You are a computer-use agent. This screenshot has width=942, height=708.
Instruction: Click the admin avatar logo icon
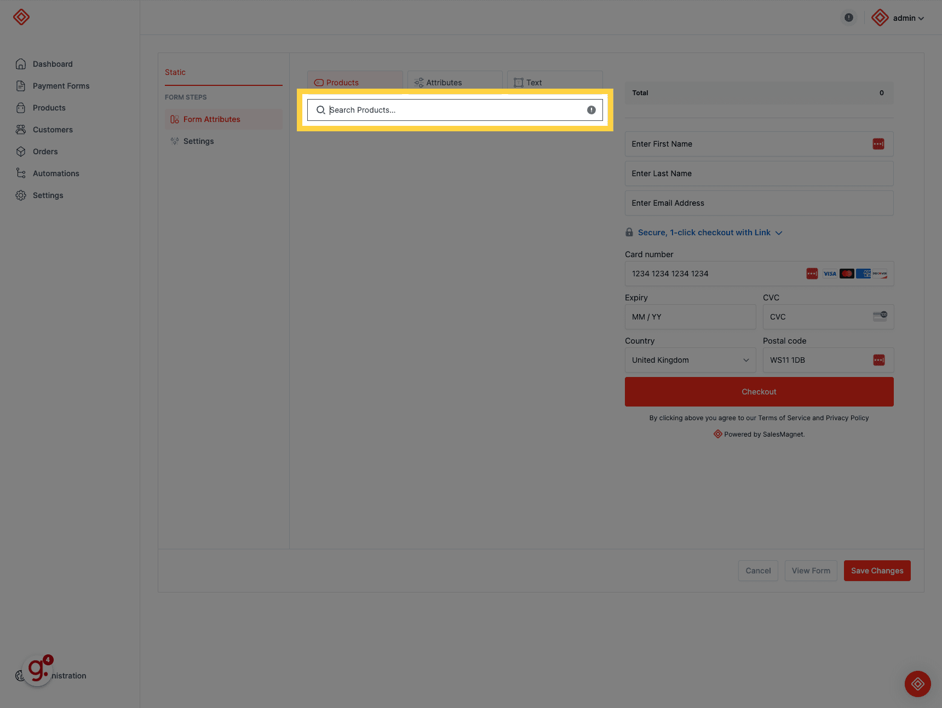880,18
